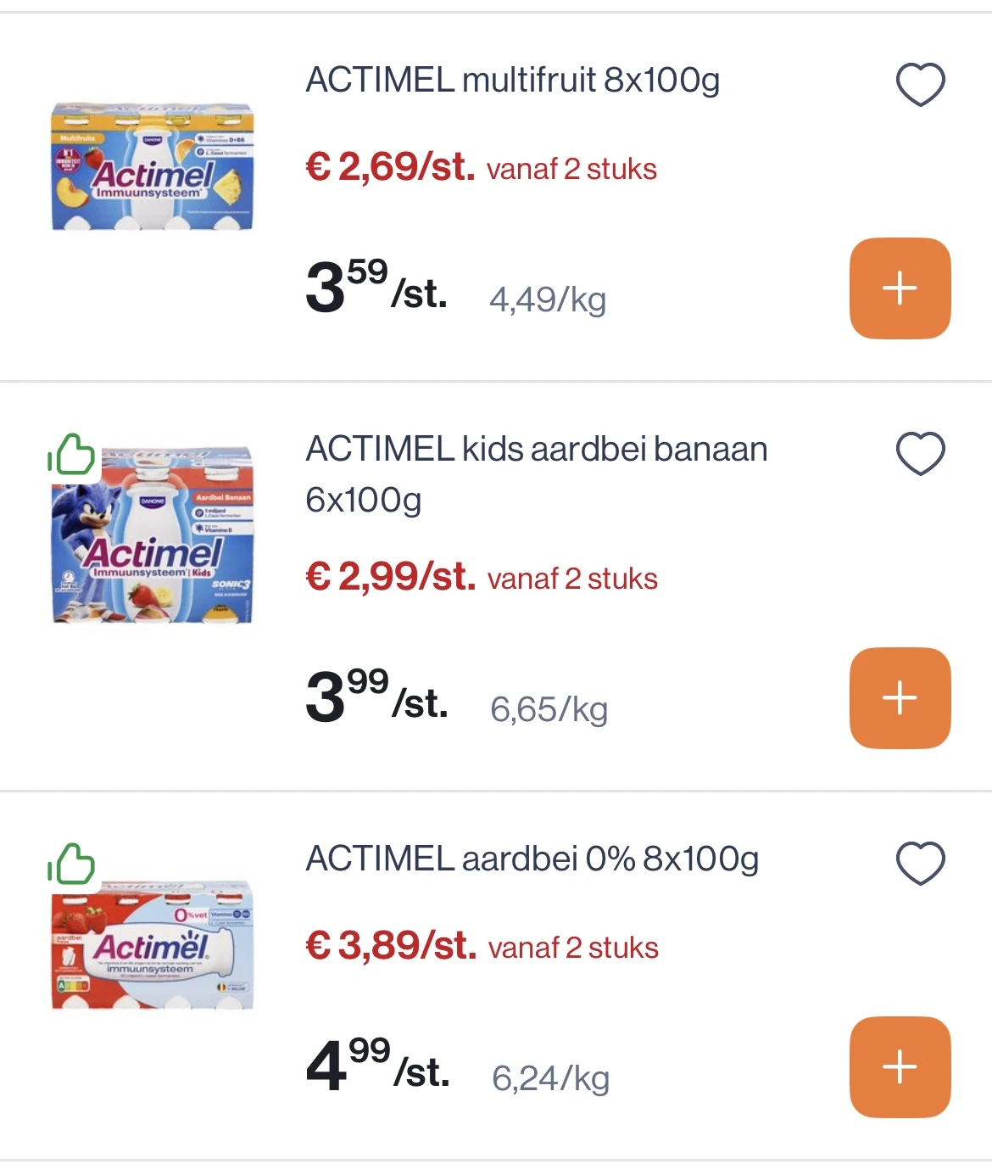Favorite ACTIMEL kids aardbei banaan

(920, 453)
